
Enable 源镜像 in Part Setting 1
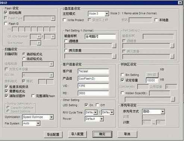coord(66,41)
